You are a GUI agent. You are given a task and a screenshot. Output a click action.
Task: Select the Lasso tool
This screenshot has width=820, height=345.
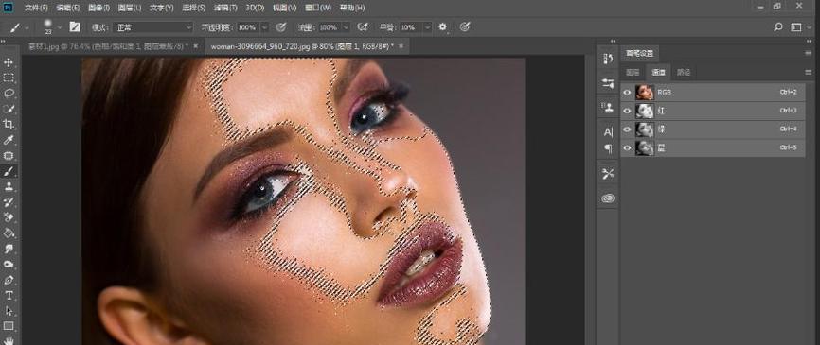(9, 94)
